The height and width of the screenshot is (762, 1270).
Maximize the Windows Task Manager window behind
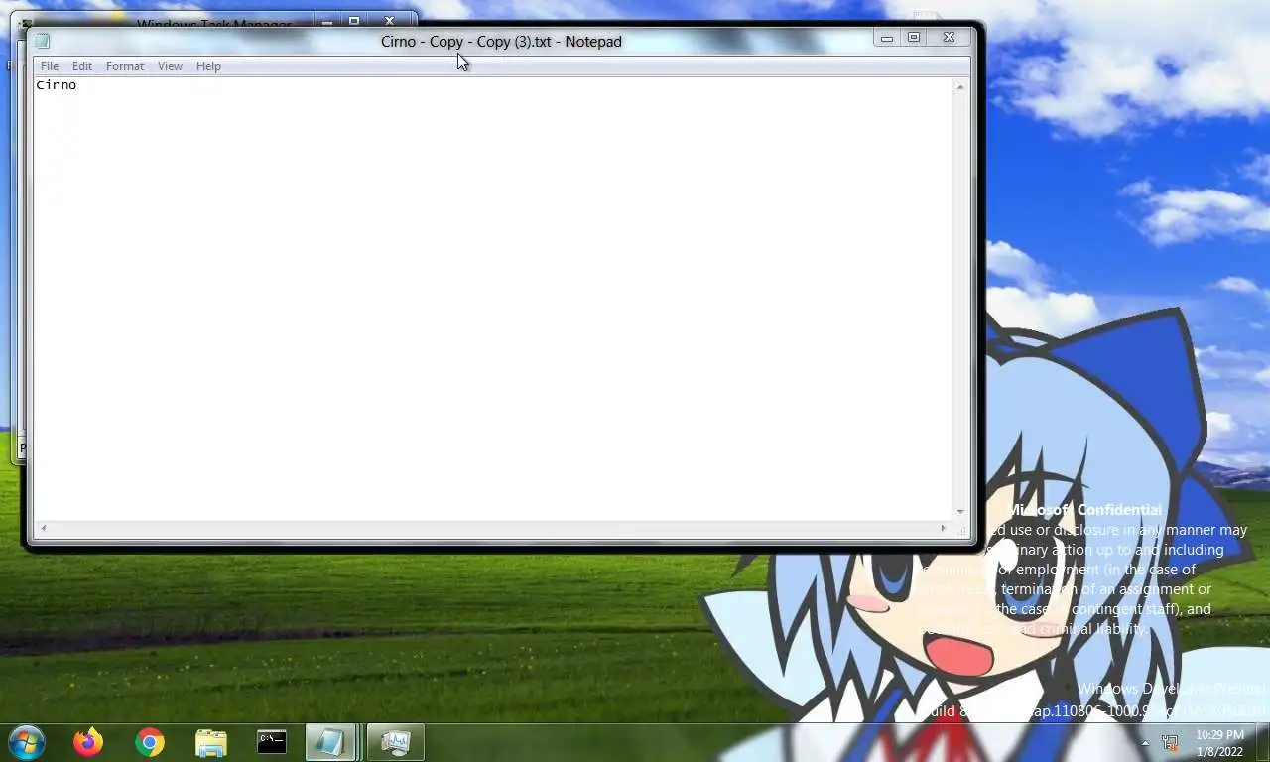(354, 21)
